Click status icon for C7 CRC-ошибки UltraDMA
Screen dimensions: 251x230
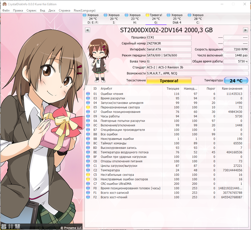[88, 184]
